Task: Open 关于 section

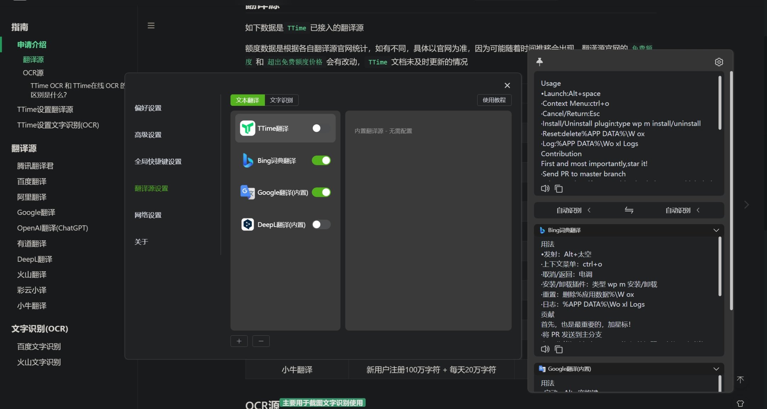Action: point(141,242)
